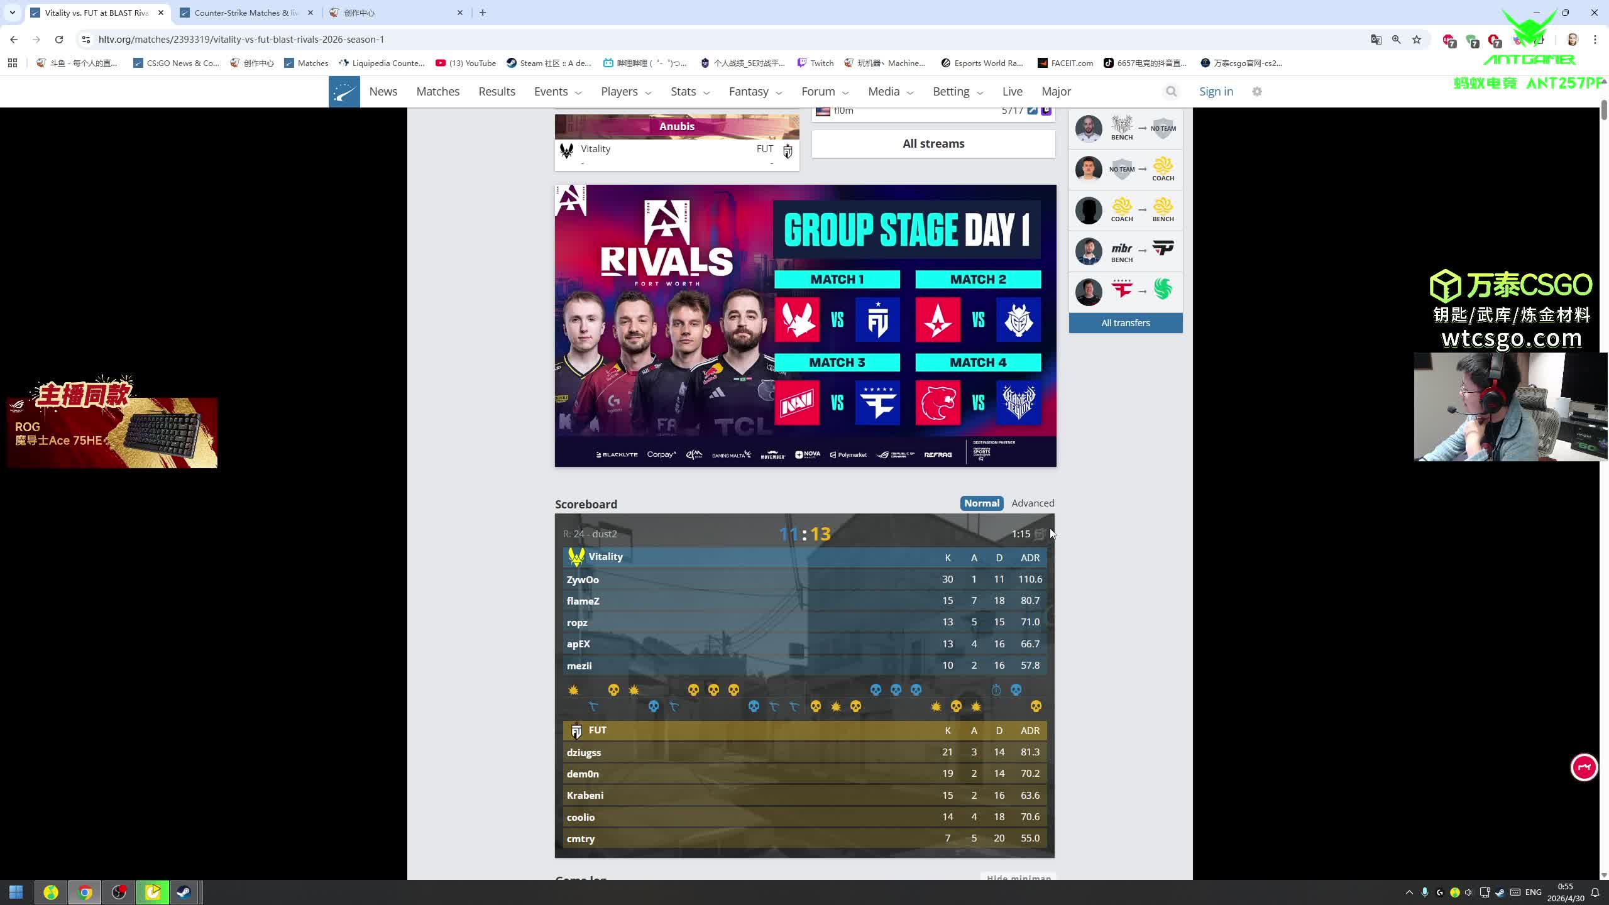Switch scoreboard to Advanced view
The image size is (1609, 905).
click(x=1033, y=503)
